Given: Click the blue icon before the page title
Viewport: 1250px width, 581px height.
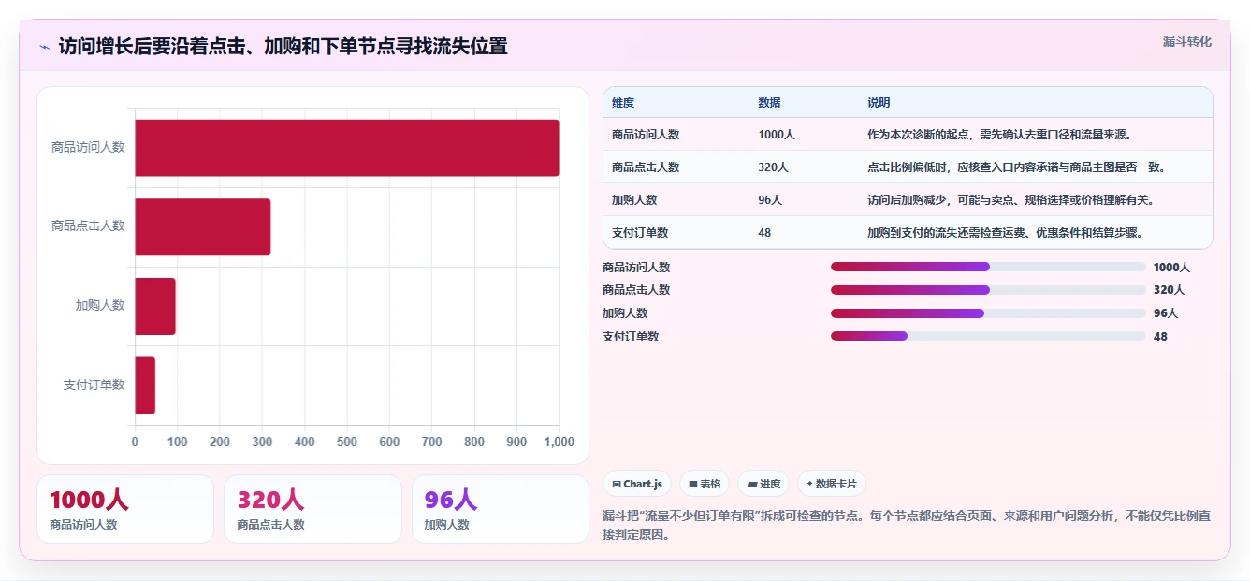Looking at the screenshot, I should pos(44,47).
